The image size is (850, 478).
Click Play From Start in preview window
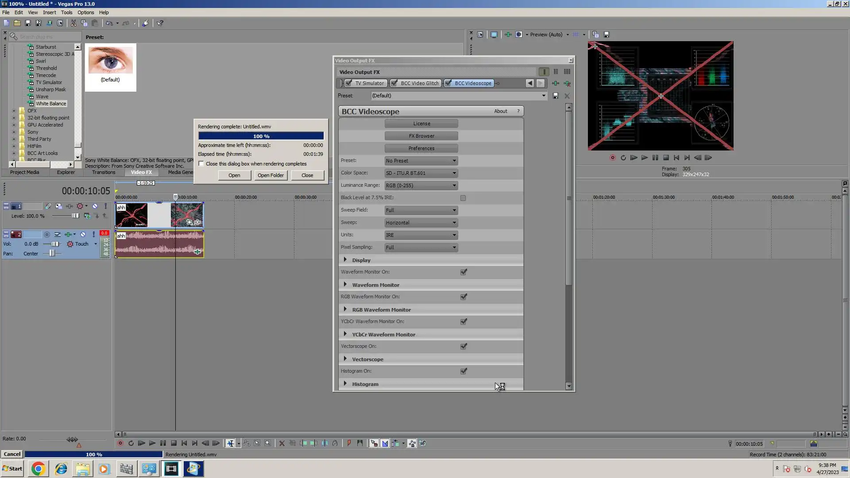pyautogui.click(x=634, y=158)
